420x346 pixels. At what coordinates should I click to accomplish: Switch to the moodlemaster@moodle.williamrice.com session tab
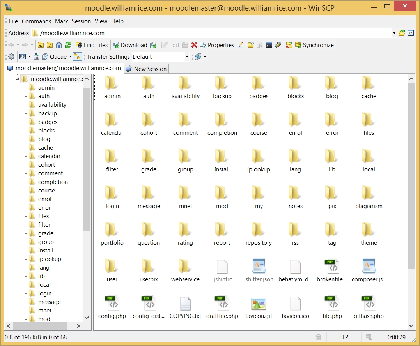coord(64,68)
